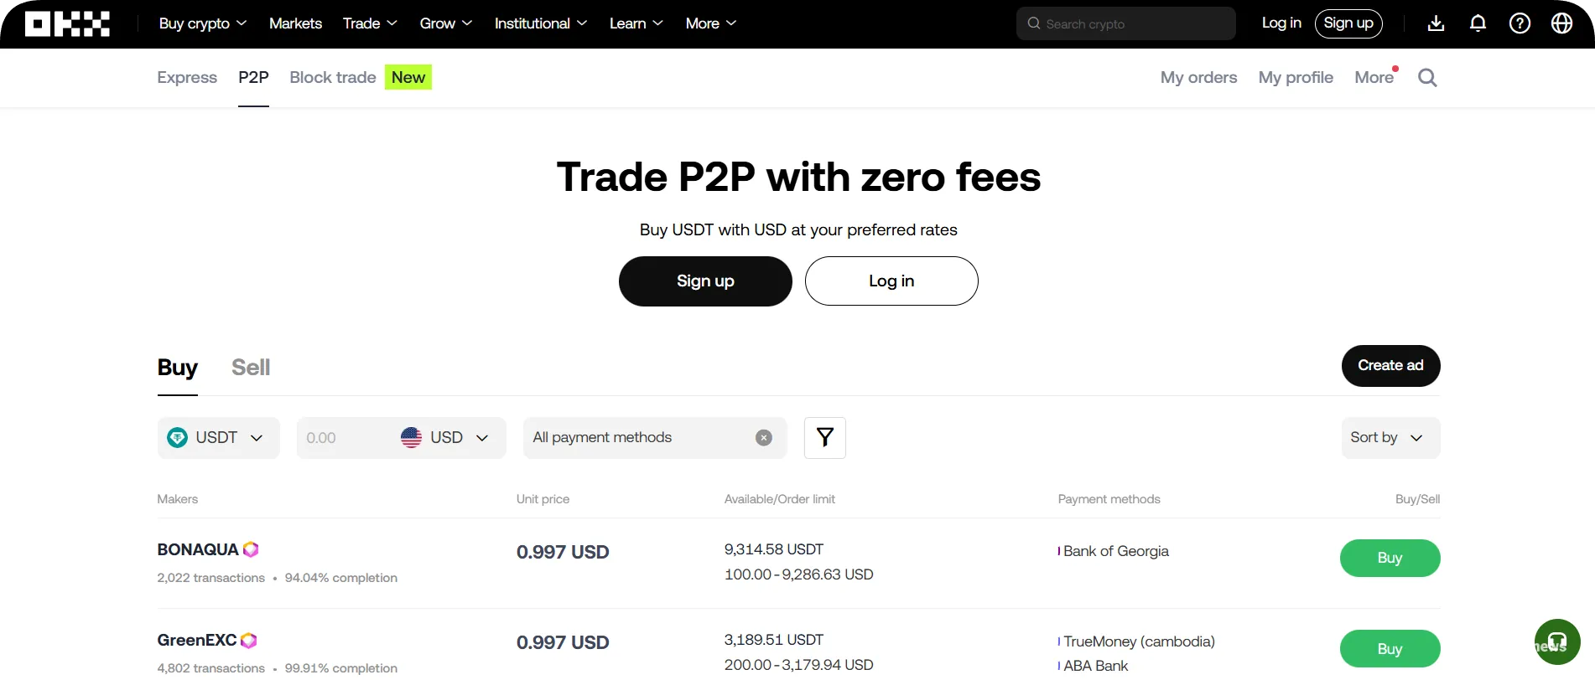Viewport: 1595px width, 680px height.
Task: Open the OKX homepage via logo
Action: tap(67, 23)
